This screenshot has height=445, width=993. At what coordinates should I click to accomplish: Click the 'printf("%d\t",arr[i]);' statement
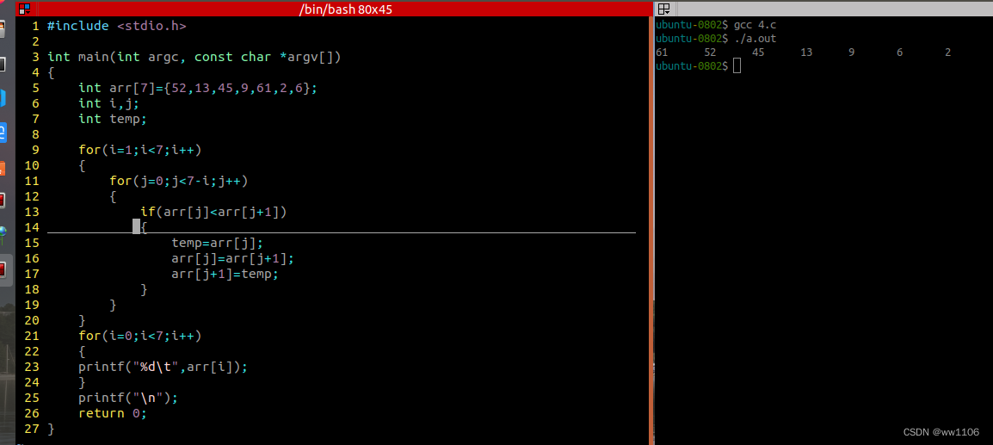[163, 367]
